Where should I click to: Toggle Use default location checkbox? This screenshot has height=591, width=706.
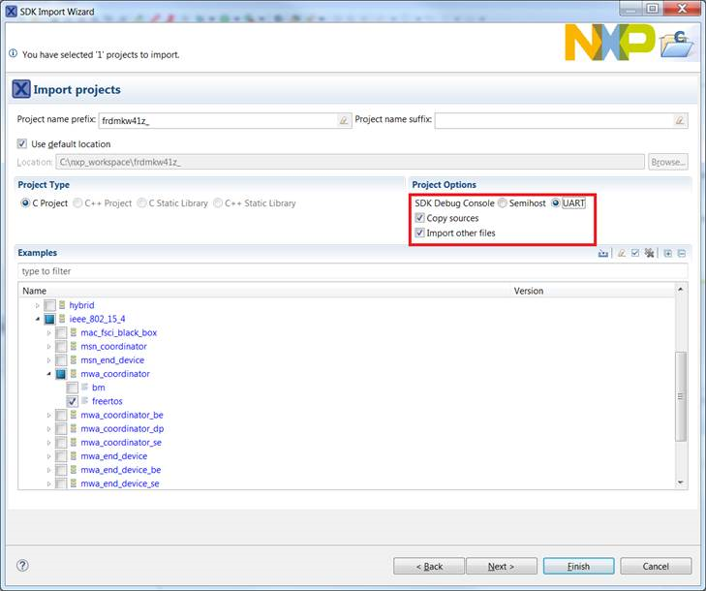pos(21,143)
